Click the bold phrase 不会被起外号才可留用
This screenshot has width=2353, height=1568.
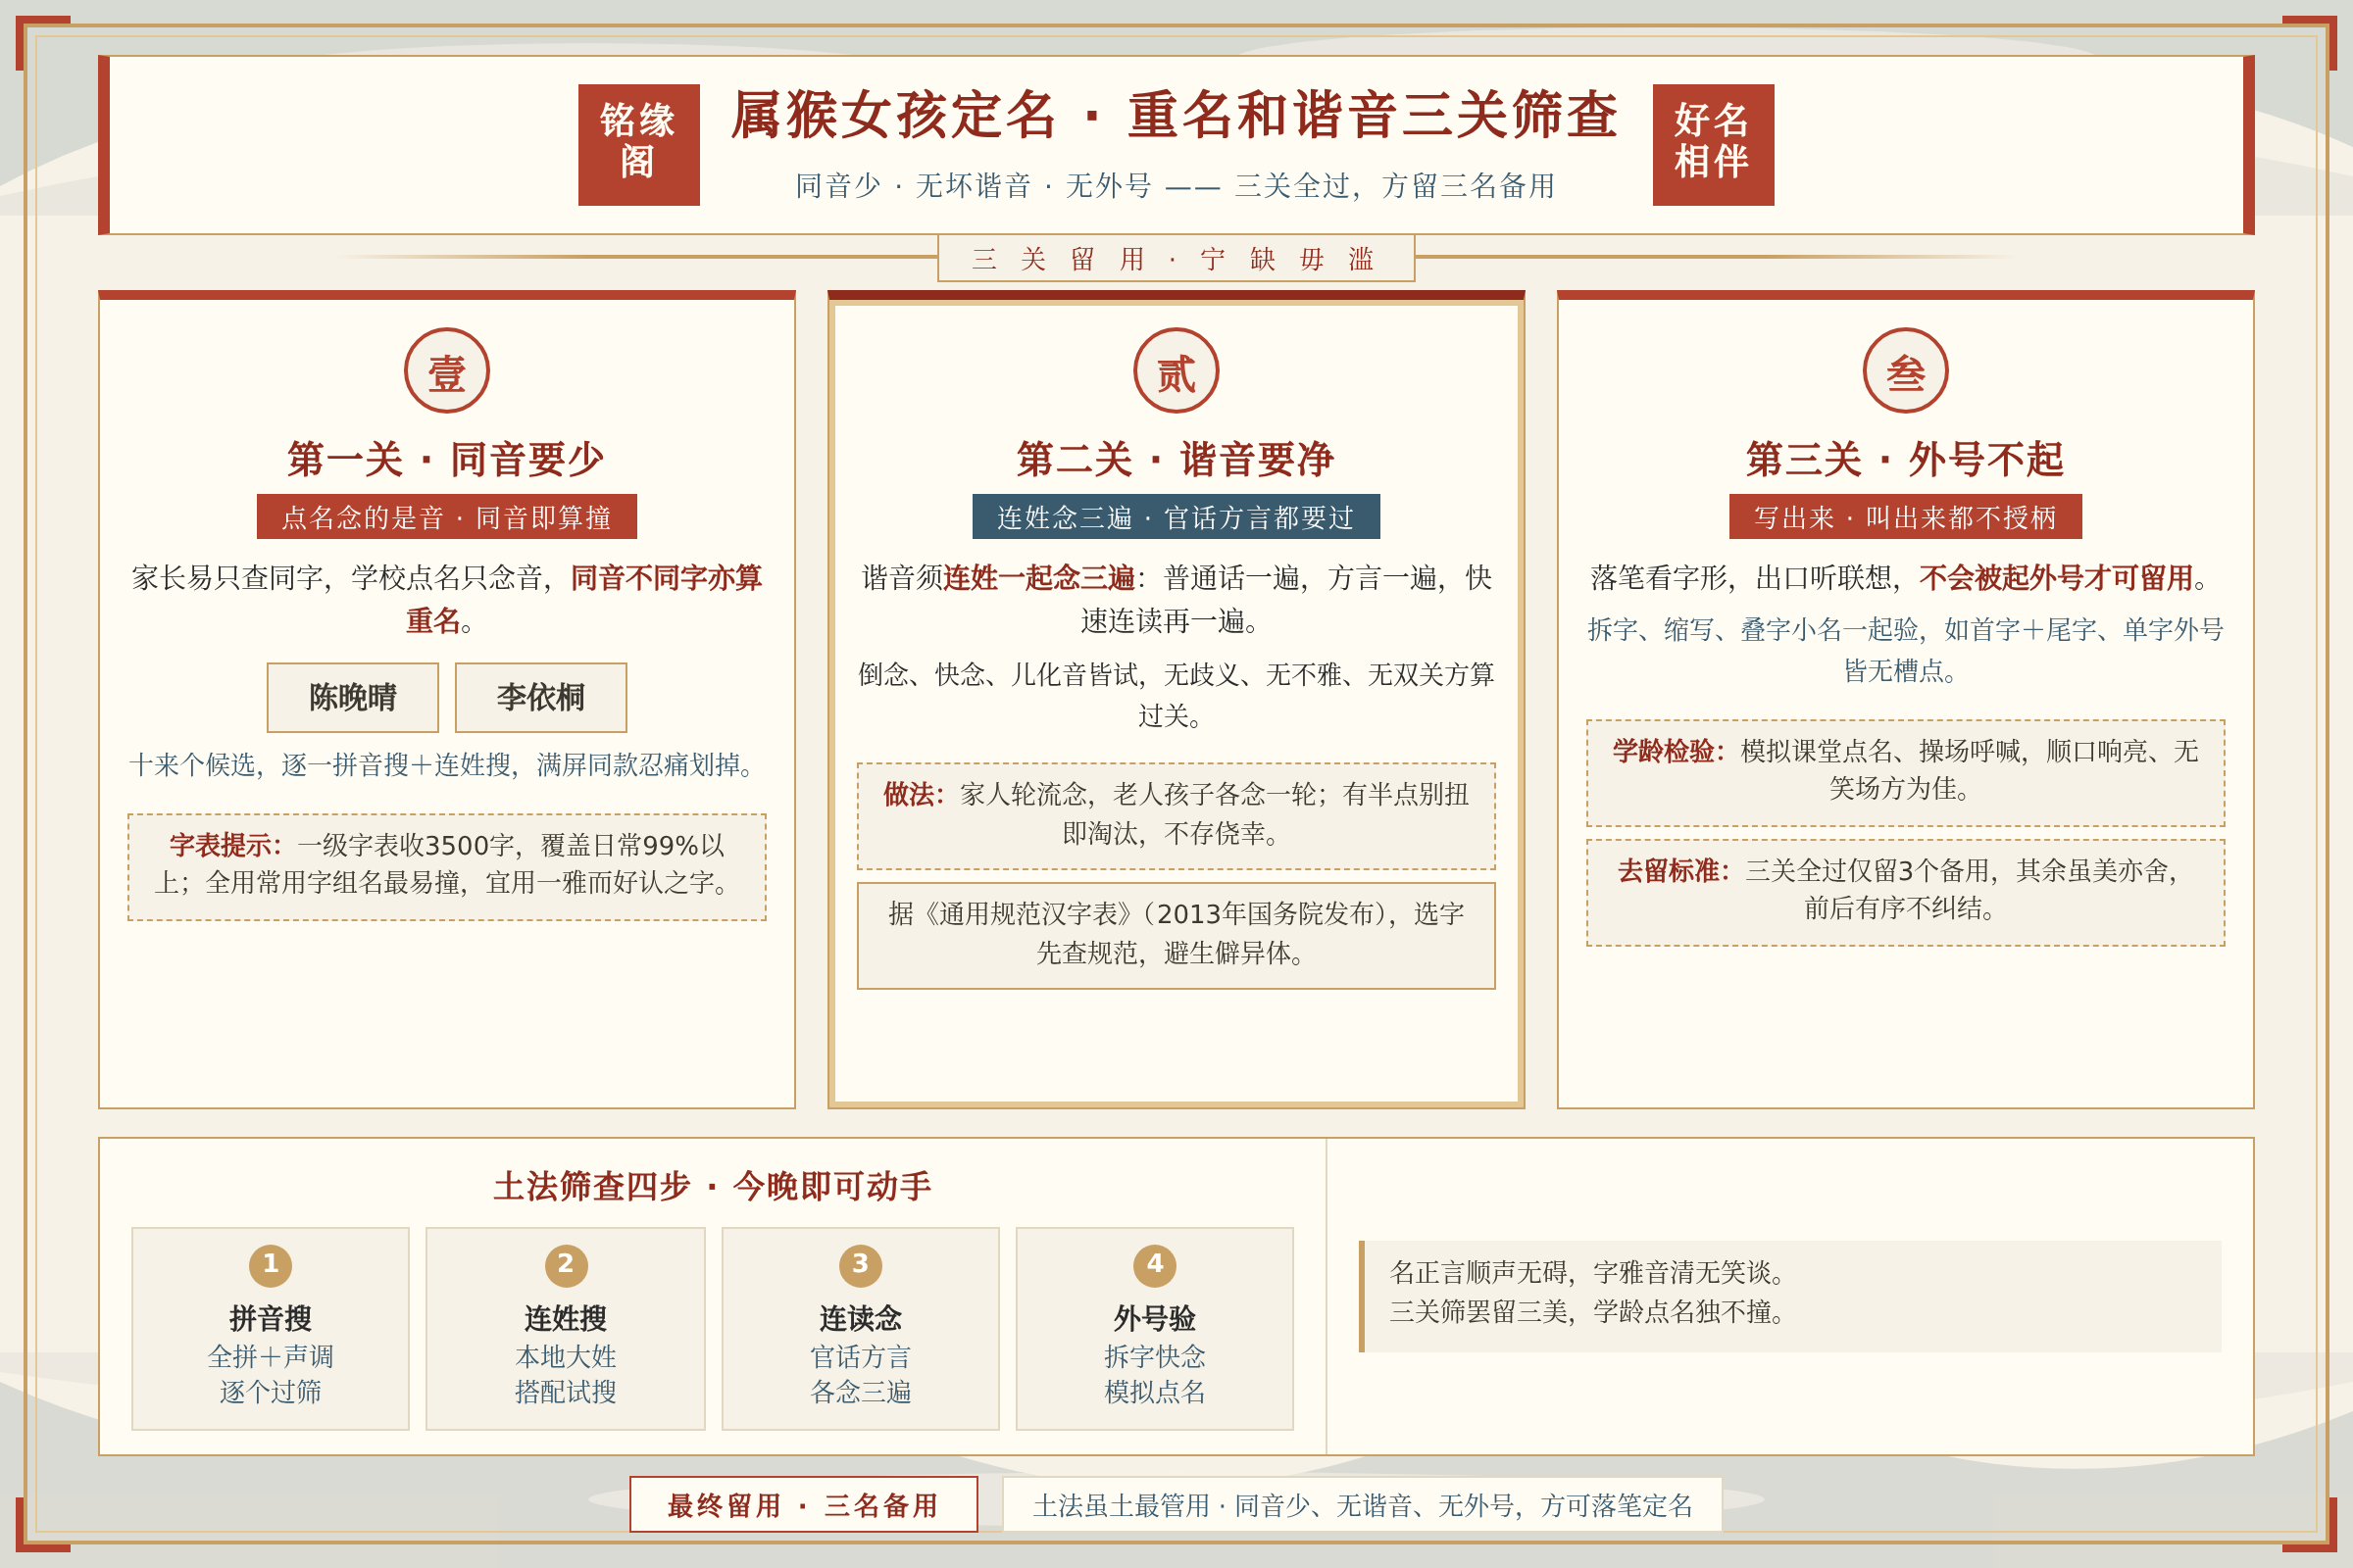click(2056, 578)
